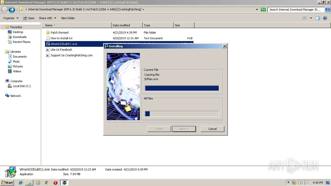
Task: Open the Videos library
Action: click(x=17, y=71)
